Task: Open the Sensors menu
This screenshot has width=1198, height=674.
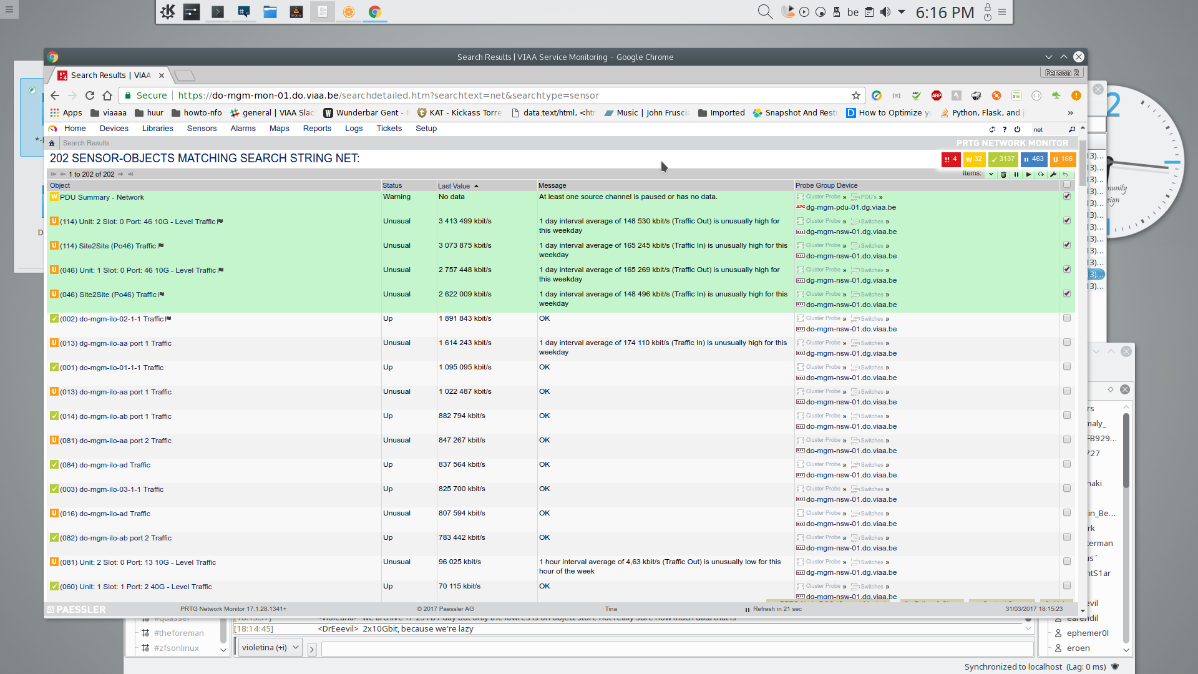Action: 202,129
